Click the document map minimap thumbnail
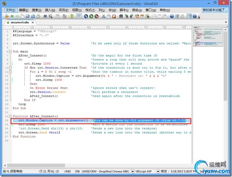Viewport: 232px width, 177px height. click(x=208, y=36)
